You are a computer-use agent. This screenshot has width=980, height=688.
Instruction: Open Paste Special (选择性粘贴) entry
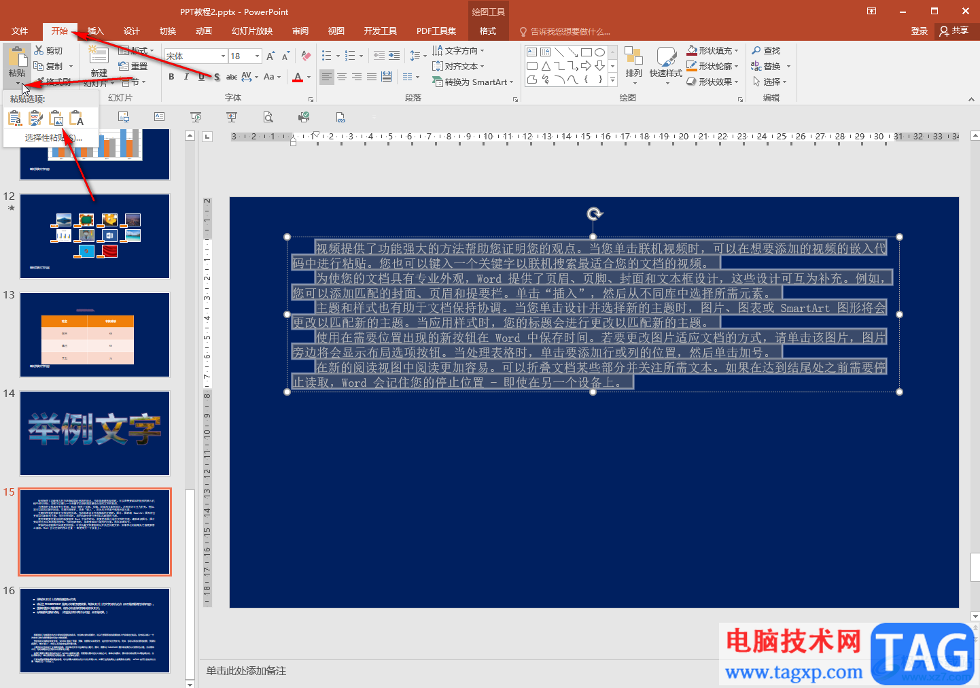coord(53,137)
